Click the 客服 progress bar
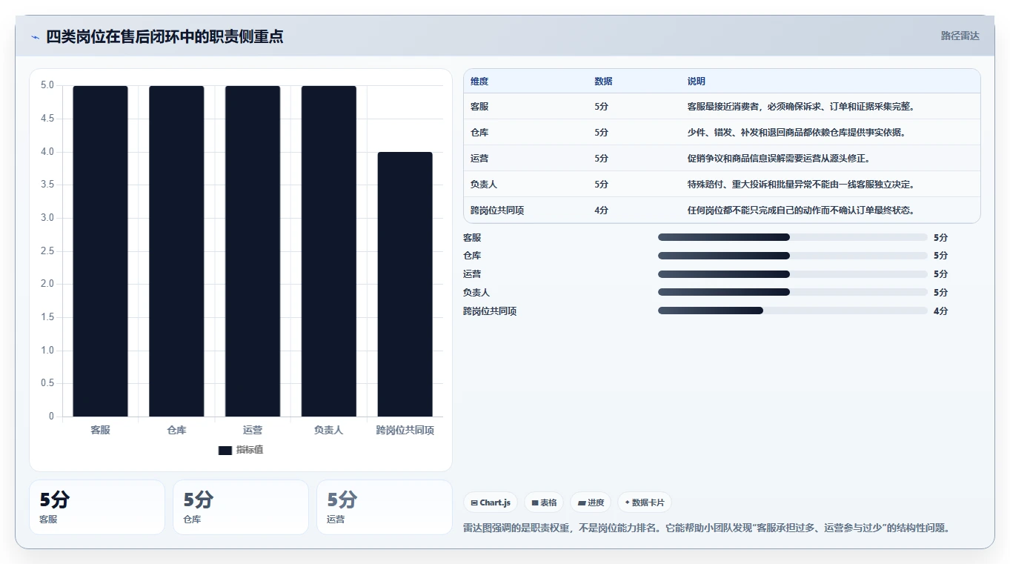Screen dimensions: 1010x564 click(x=793, y=237)
